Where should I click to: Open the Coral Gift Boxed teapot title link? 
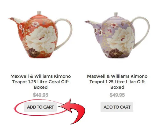coord(41,82)
